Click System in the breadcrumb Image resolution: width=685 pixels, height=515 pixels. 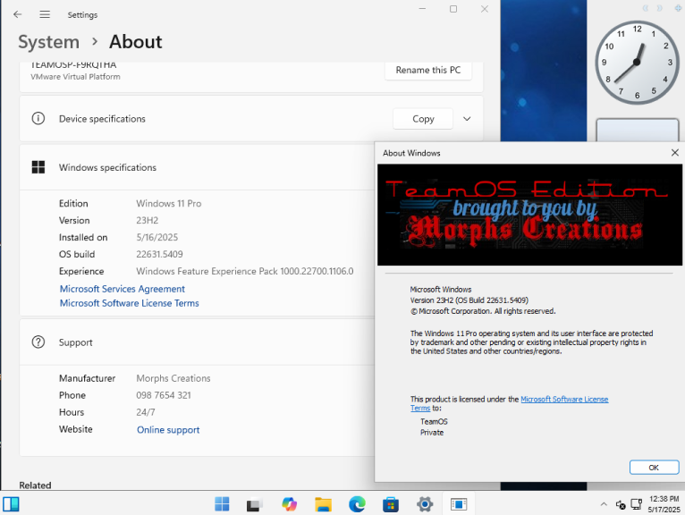pos(49,42)
